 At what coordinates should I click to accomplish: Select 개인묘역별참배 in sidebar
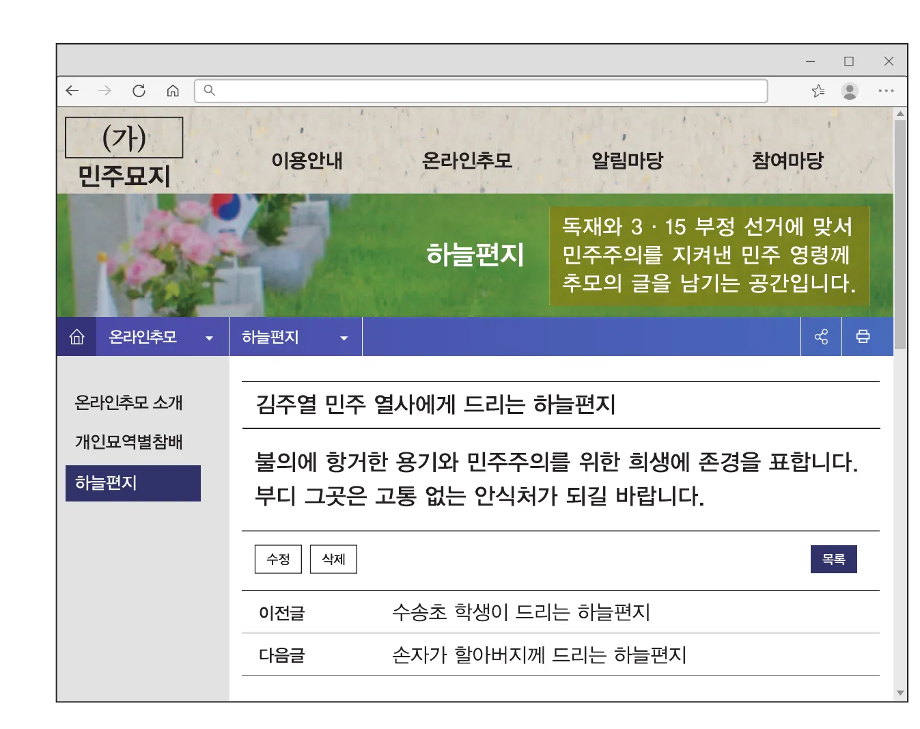click(x=128, y=442)
